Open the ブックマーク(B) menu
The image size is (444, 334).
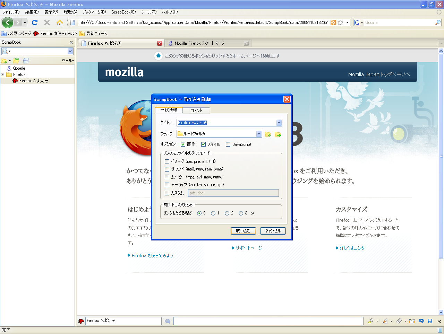pyautogui.click(x=94, y=12)
